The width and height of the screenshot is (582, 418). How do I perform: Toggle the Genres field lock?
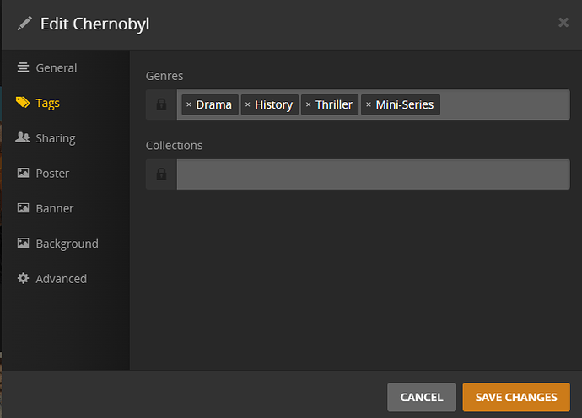(x=161, y=104)
